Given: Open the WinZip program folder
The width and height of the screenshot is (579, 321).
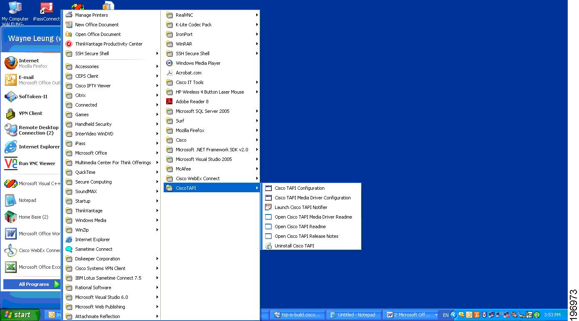Looking at the screenshot, I should 111,230.
